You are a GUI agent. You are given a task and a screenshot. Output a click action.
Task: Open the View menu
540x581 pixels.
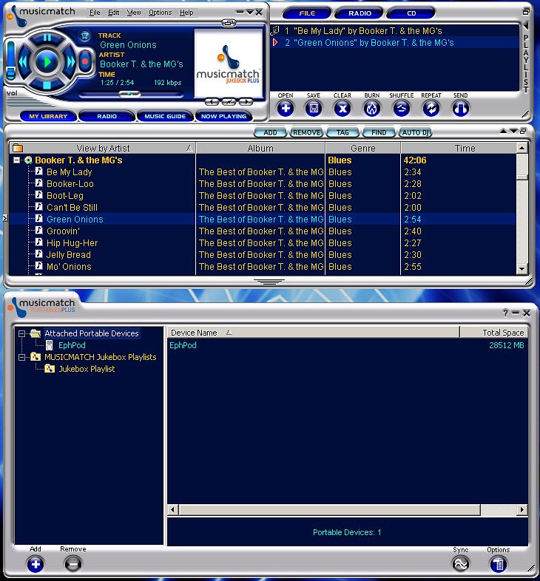pos(133,13)
